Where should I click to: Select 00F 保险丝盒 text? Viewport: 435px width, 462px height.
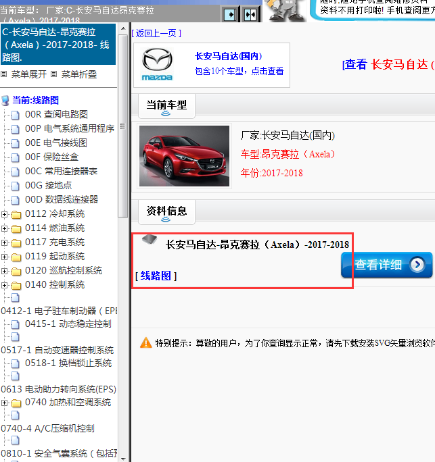pos(51,157)
